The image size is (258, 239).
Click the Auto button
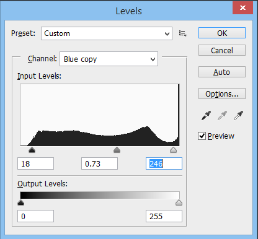coord(222,72)
